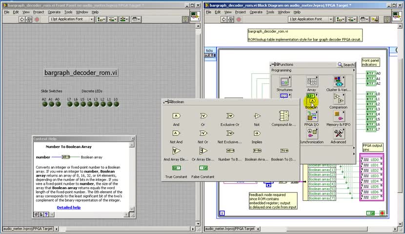This screenshot has height=234, width=405.
Task: Select the And function in Boolean palette
Action: (x=176, y=116)
